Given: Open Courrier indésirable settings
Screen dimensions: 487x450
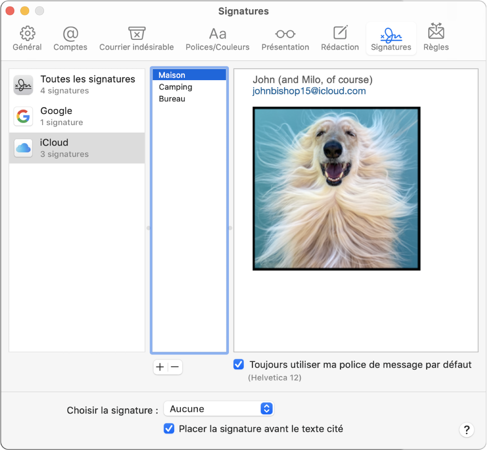Looking at the screenshot, I should 136,38.
